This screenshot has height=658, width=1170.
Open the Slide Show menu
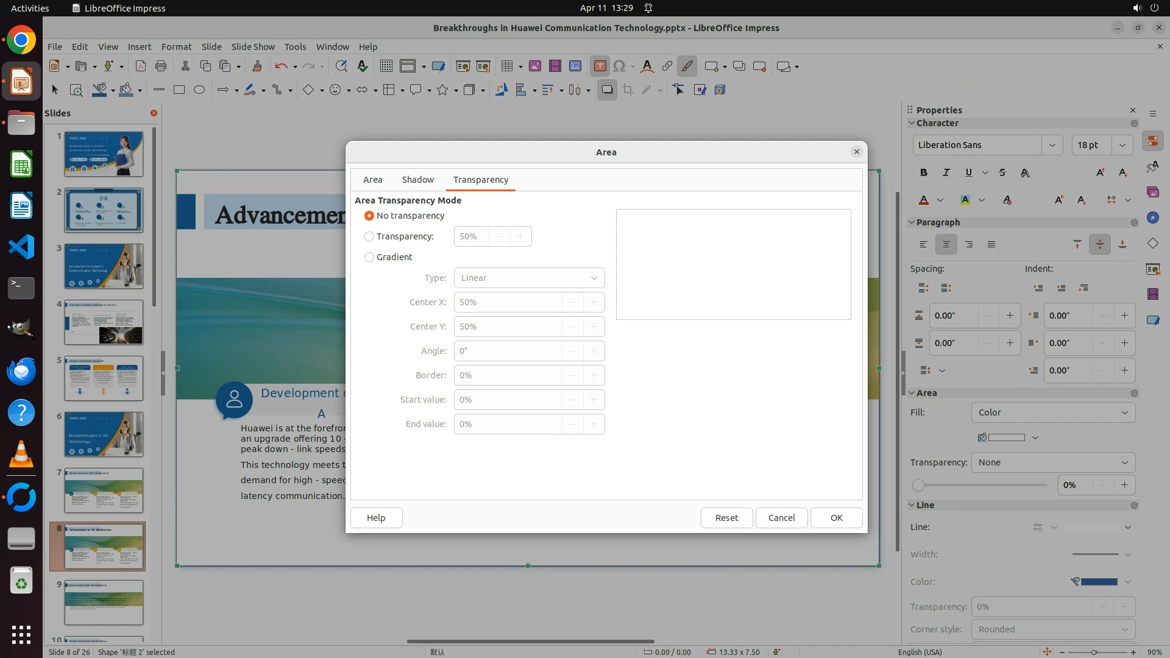[x=252, y=47]
